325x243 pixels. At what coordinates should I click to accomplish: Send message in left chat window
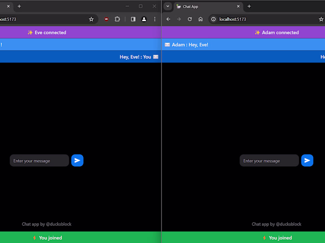[x=78, y=160]
